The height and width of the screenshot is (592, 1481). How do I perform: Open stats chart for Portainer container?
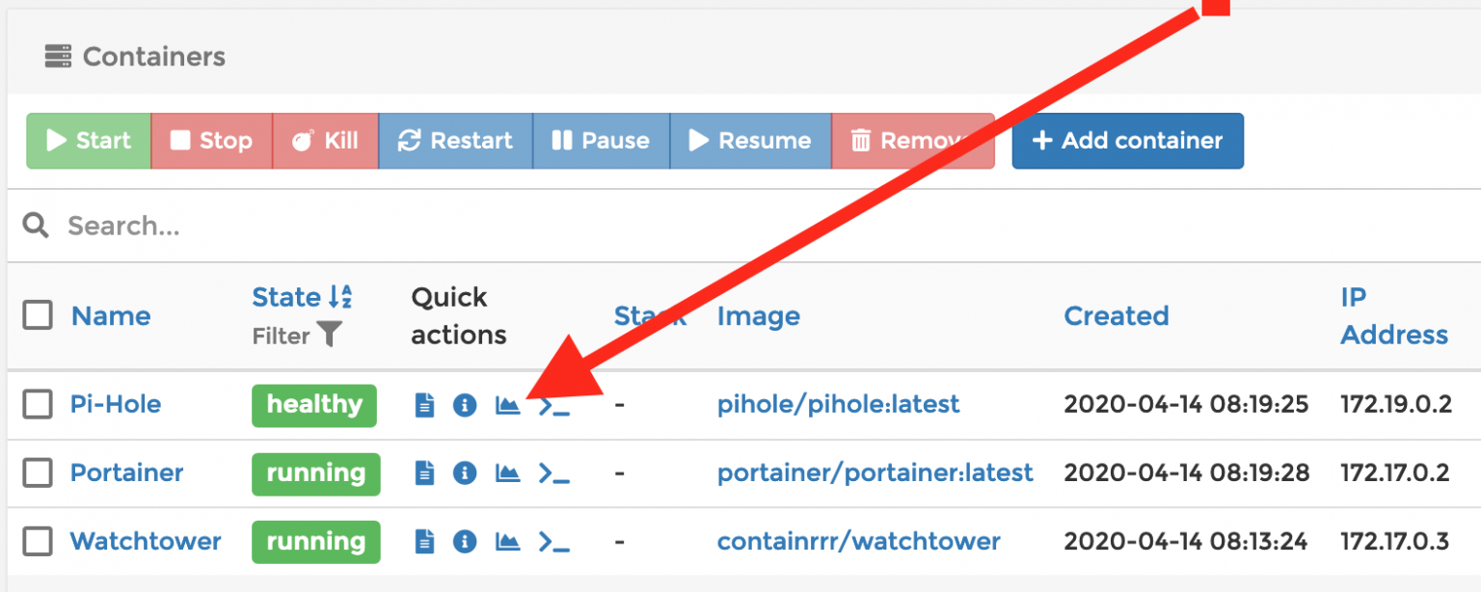point(507,473)
